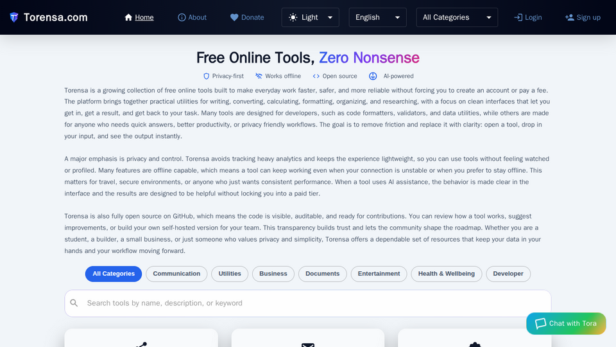Open Chat with Tora button
The image size is (616, 347).
(566, 323)
